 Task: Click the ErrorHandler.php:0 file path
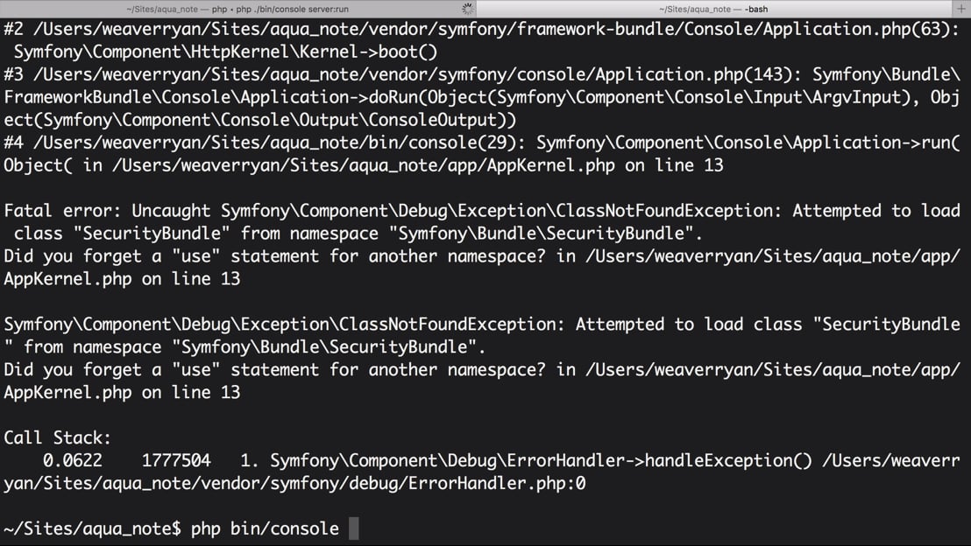point(294,483)
